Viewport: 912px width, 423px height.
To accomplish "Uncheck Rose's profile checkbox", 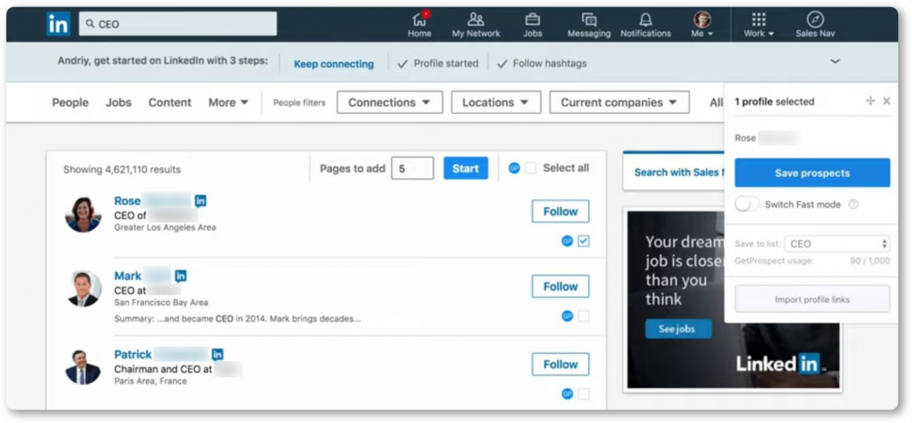I will click(x=584, y=242).
